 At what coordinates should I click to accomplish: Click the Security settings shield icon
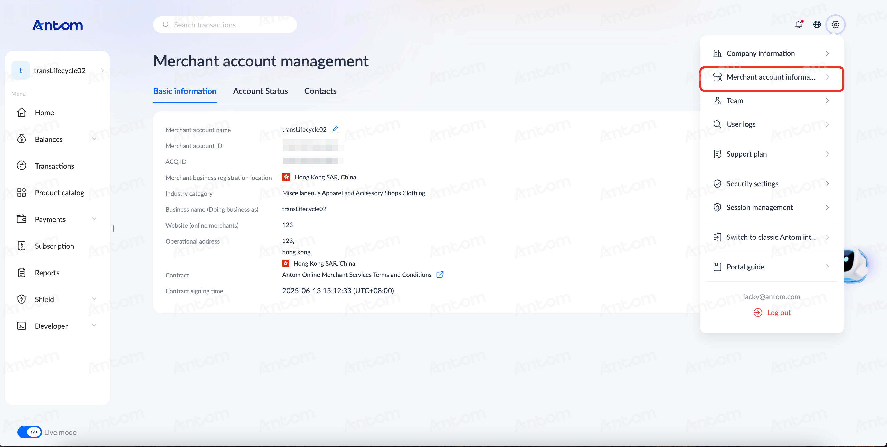717,184
